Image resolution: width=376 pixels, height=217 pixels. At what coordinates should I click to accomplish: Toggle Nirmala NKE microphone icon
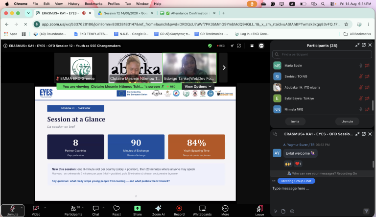(x=361, y=109)
